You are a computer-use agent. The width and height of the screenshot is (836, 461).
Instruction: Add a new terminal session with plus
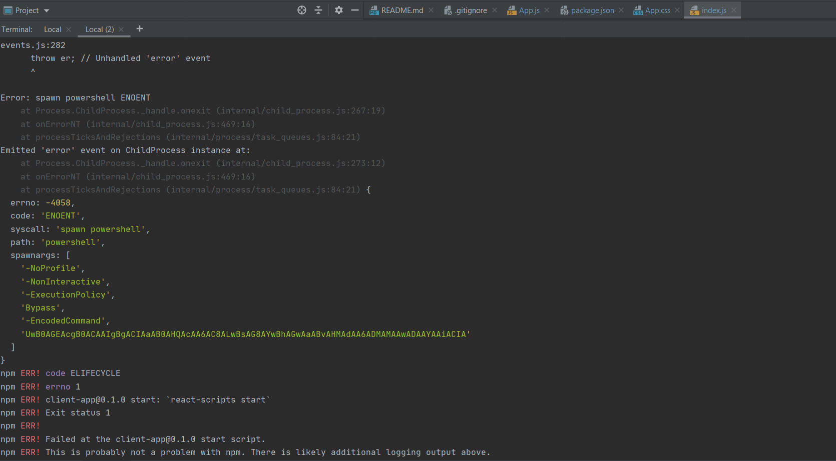(140, 29)
